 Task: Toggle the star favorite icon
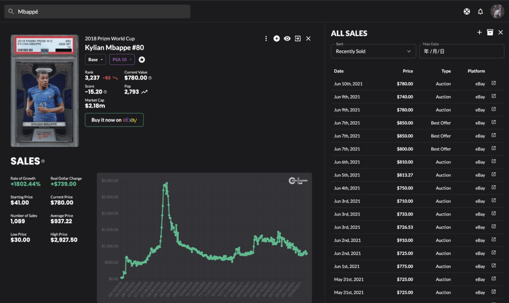pyautogui.click(x=142, y=60)
